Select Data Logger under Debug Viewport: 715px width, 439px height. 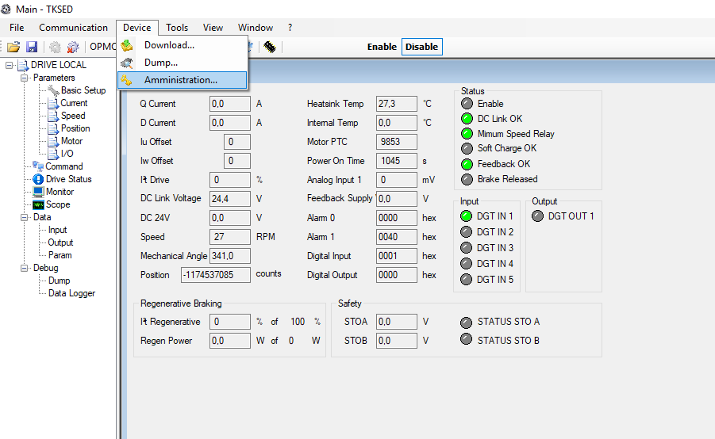click(x=71, y=293)
